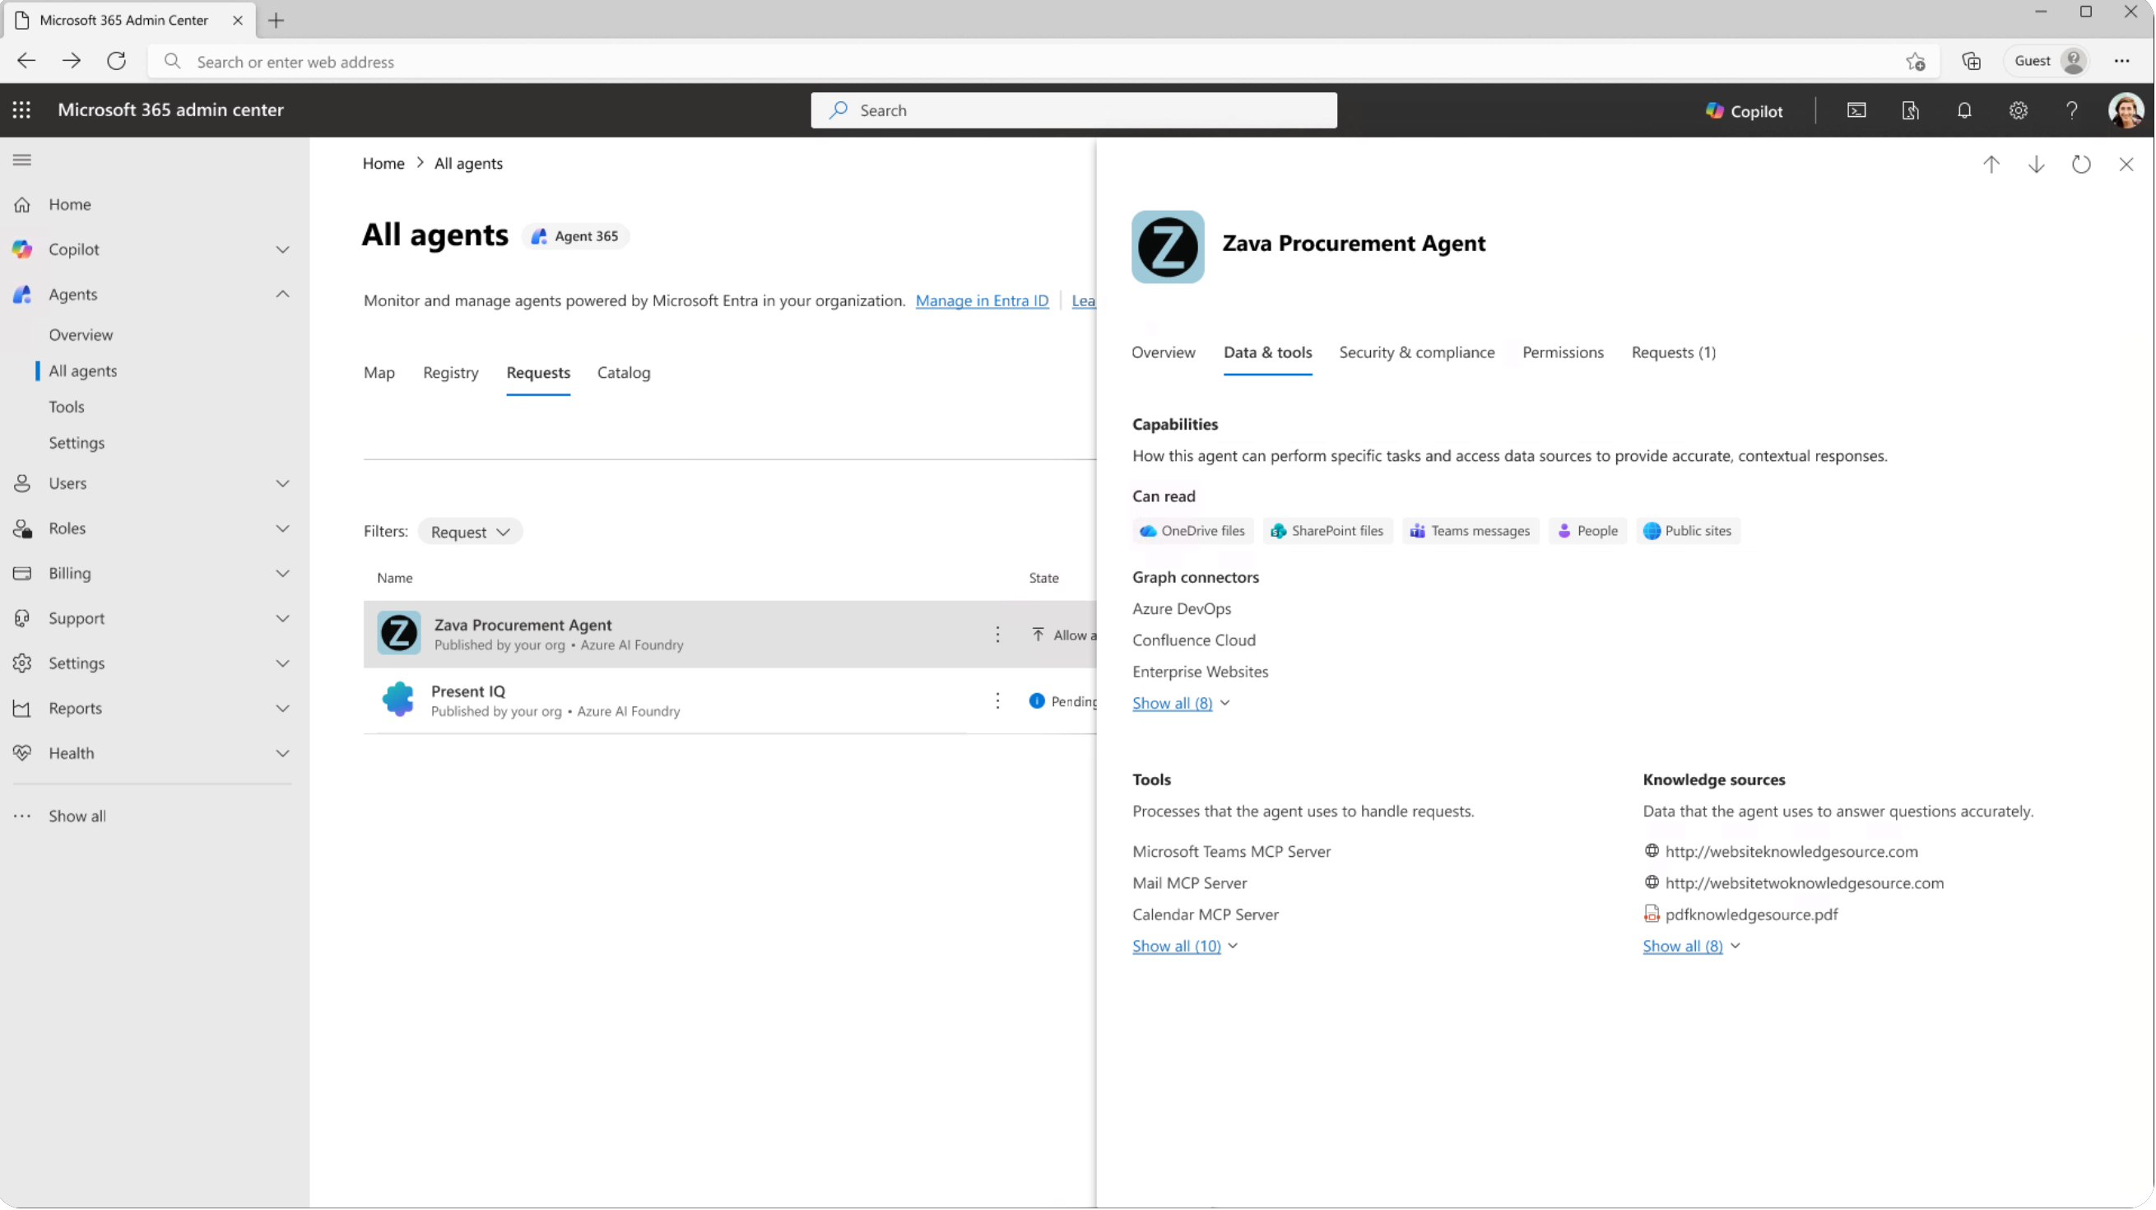Open Tools under Agents in navigation
The image size is (2156, 1210).
(x=66, y=407)
